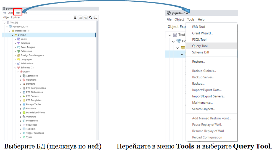Select Search Objects... menu entry
Viewport: 277px width, 154px height.
pyautogui.click(x=211, y=109)
